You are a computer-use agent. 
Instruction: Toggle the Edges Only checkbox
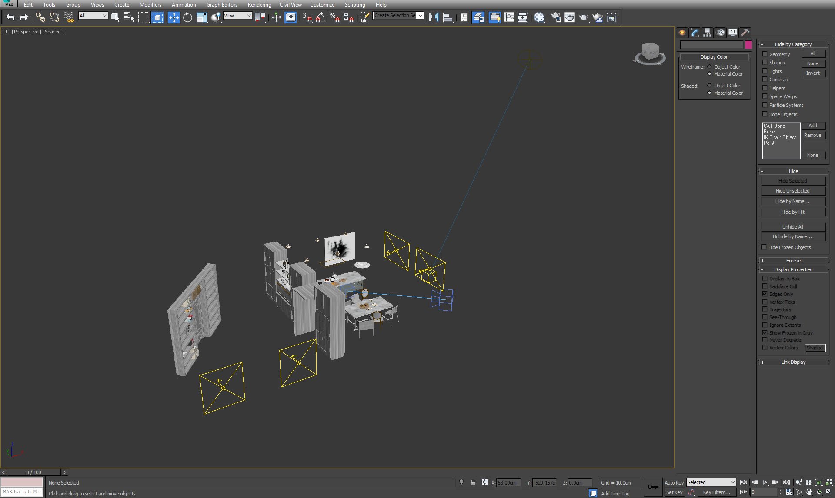(765, 293)
